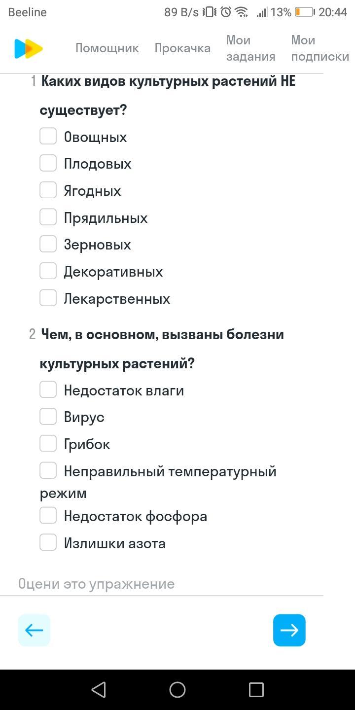Check the Вирус answer box
The height and width of the screenshot is (710, 355).
pyautogui.click(x=48, y=417)
